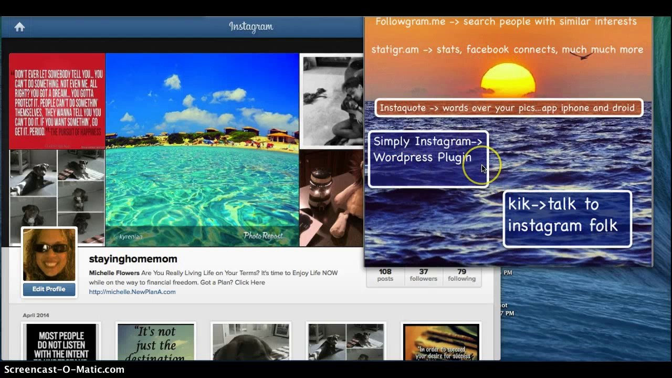Open the dog close-up post thumbnail
Screen dimensions: 672x378
coord(251,342)
